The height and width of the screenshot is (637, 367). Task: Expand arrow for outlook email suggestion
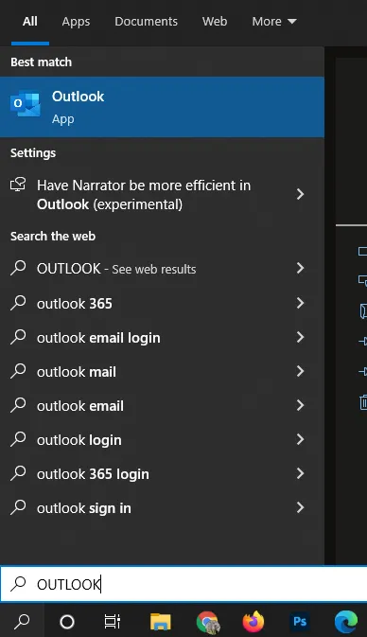[x=300, y=405]
